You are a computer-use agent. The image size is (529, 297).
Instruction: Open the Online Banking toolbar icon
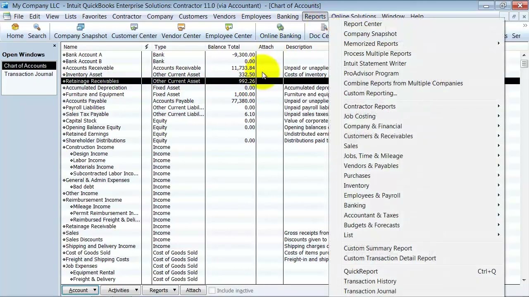280,31
